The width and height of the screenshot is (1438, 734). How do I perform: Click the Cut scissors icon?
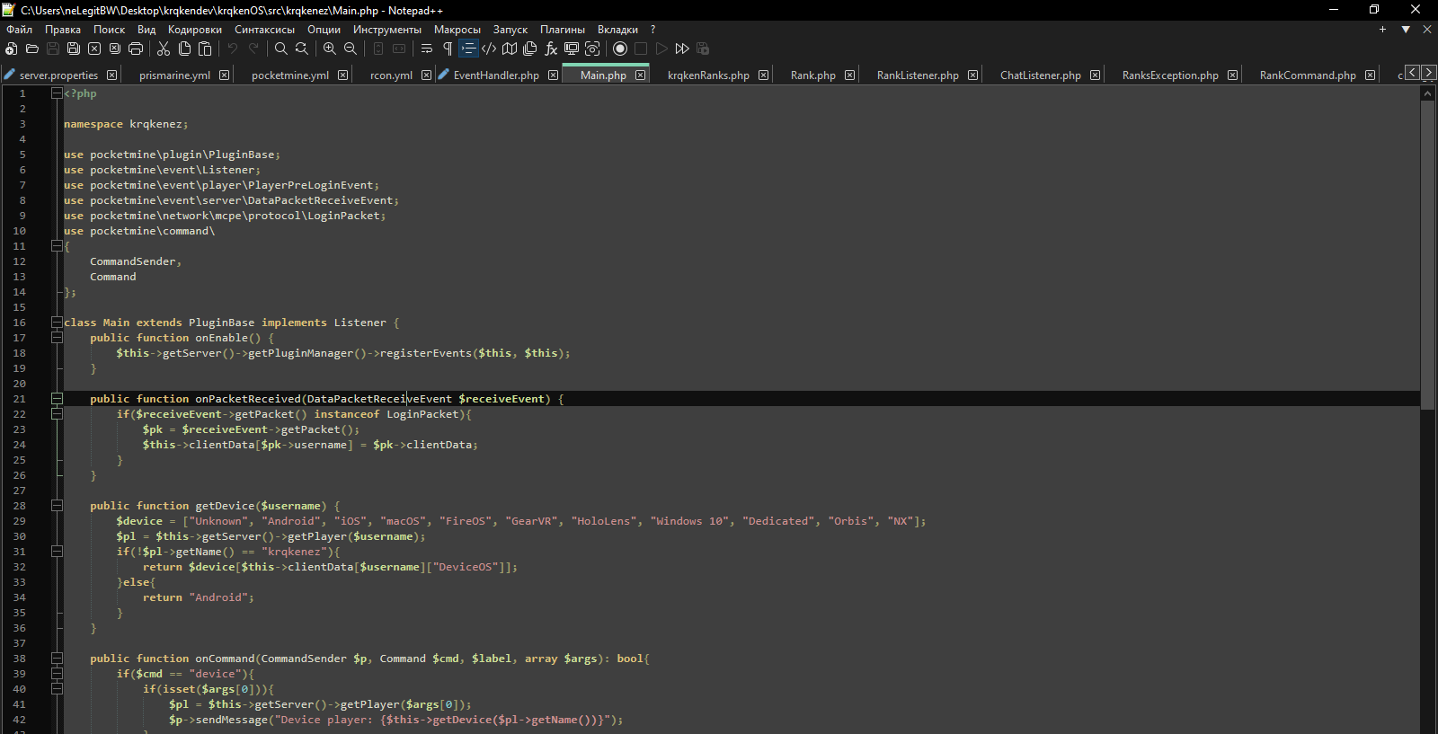[x=164, y=49]
